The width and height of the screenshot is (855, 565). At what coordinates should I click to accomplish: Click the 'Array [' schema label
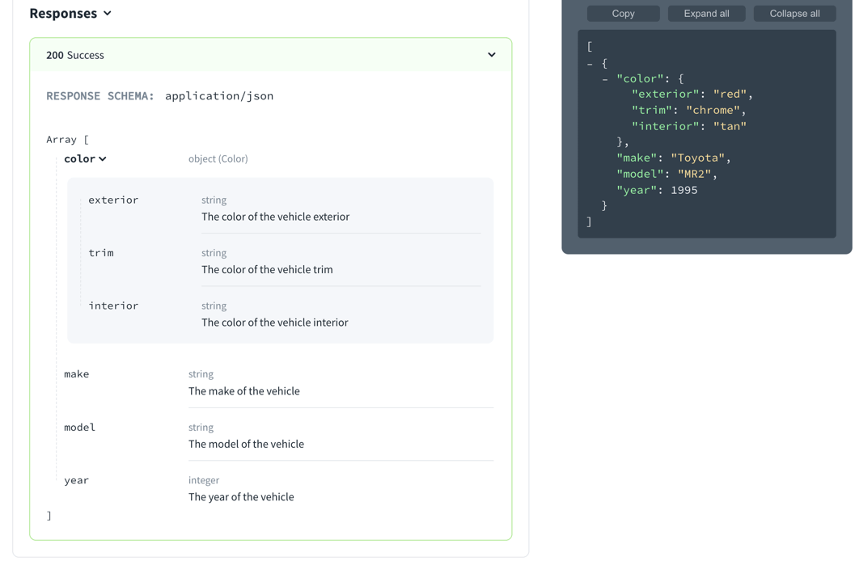pyautogui.click(x=68, y=140)
